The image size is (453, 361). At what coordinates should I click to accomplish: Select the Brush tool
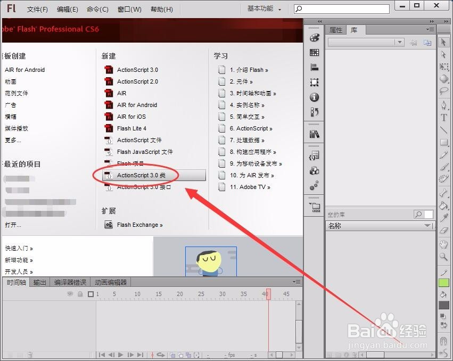443,167
